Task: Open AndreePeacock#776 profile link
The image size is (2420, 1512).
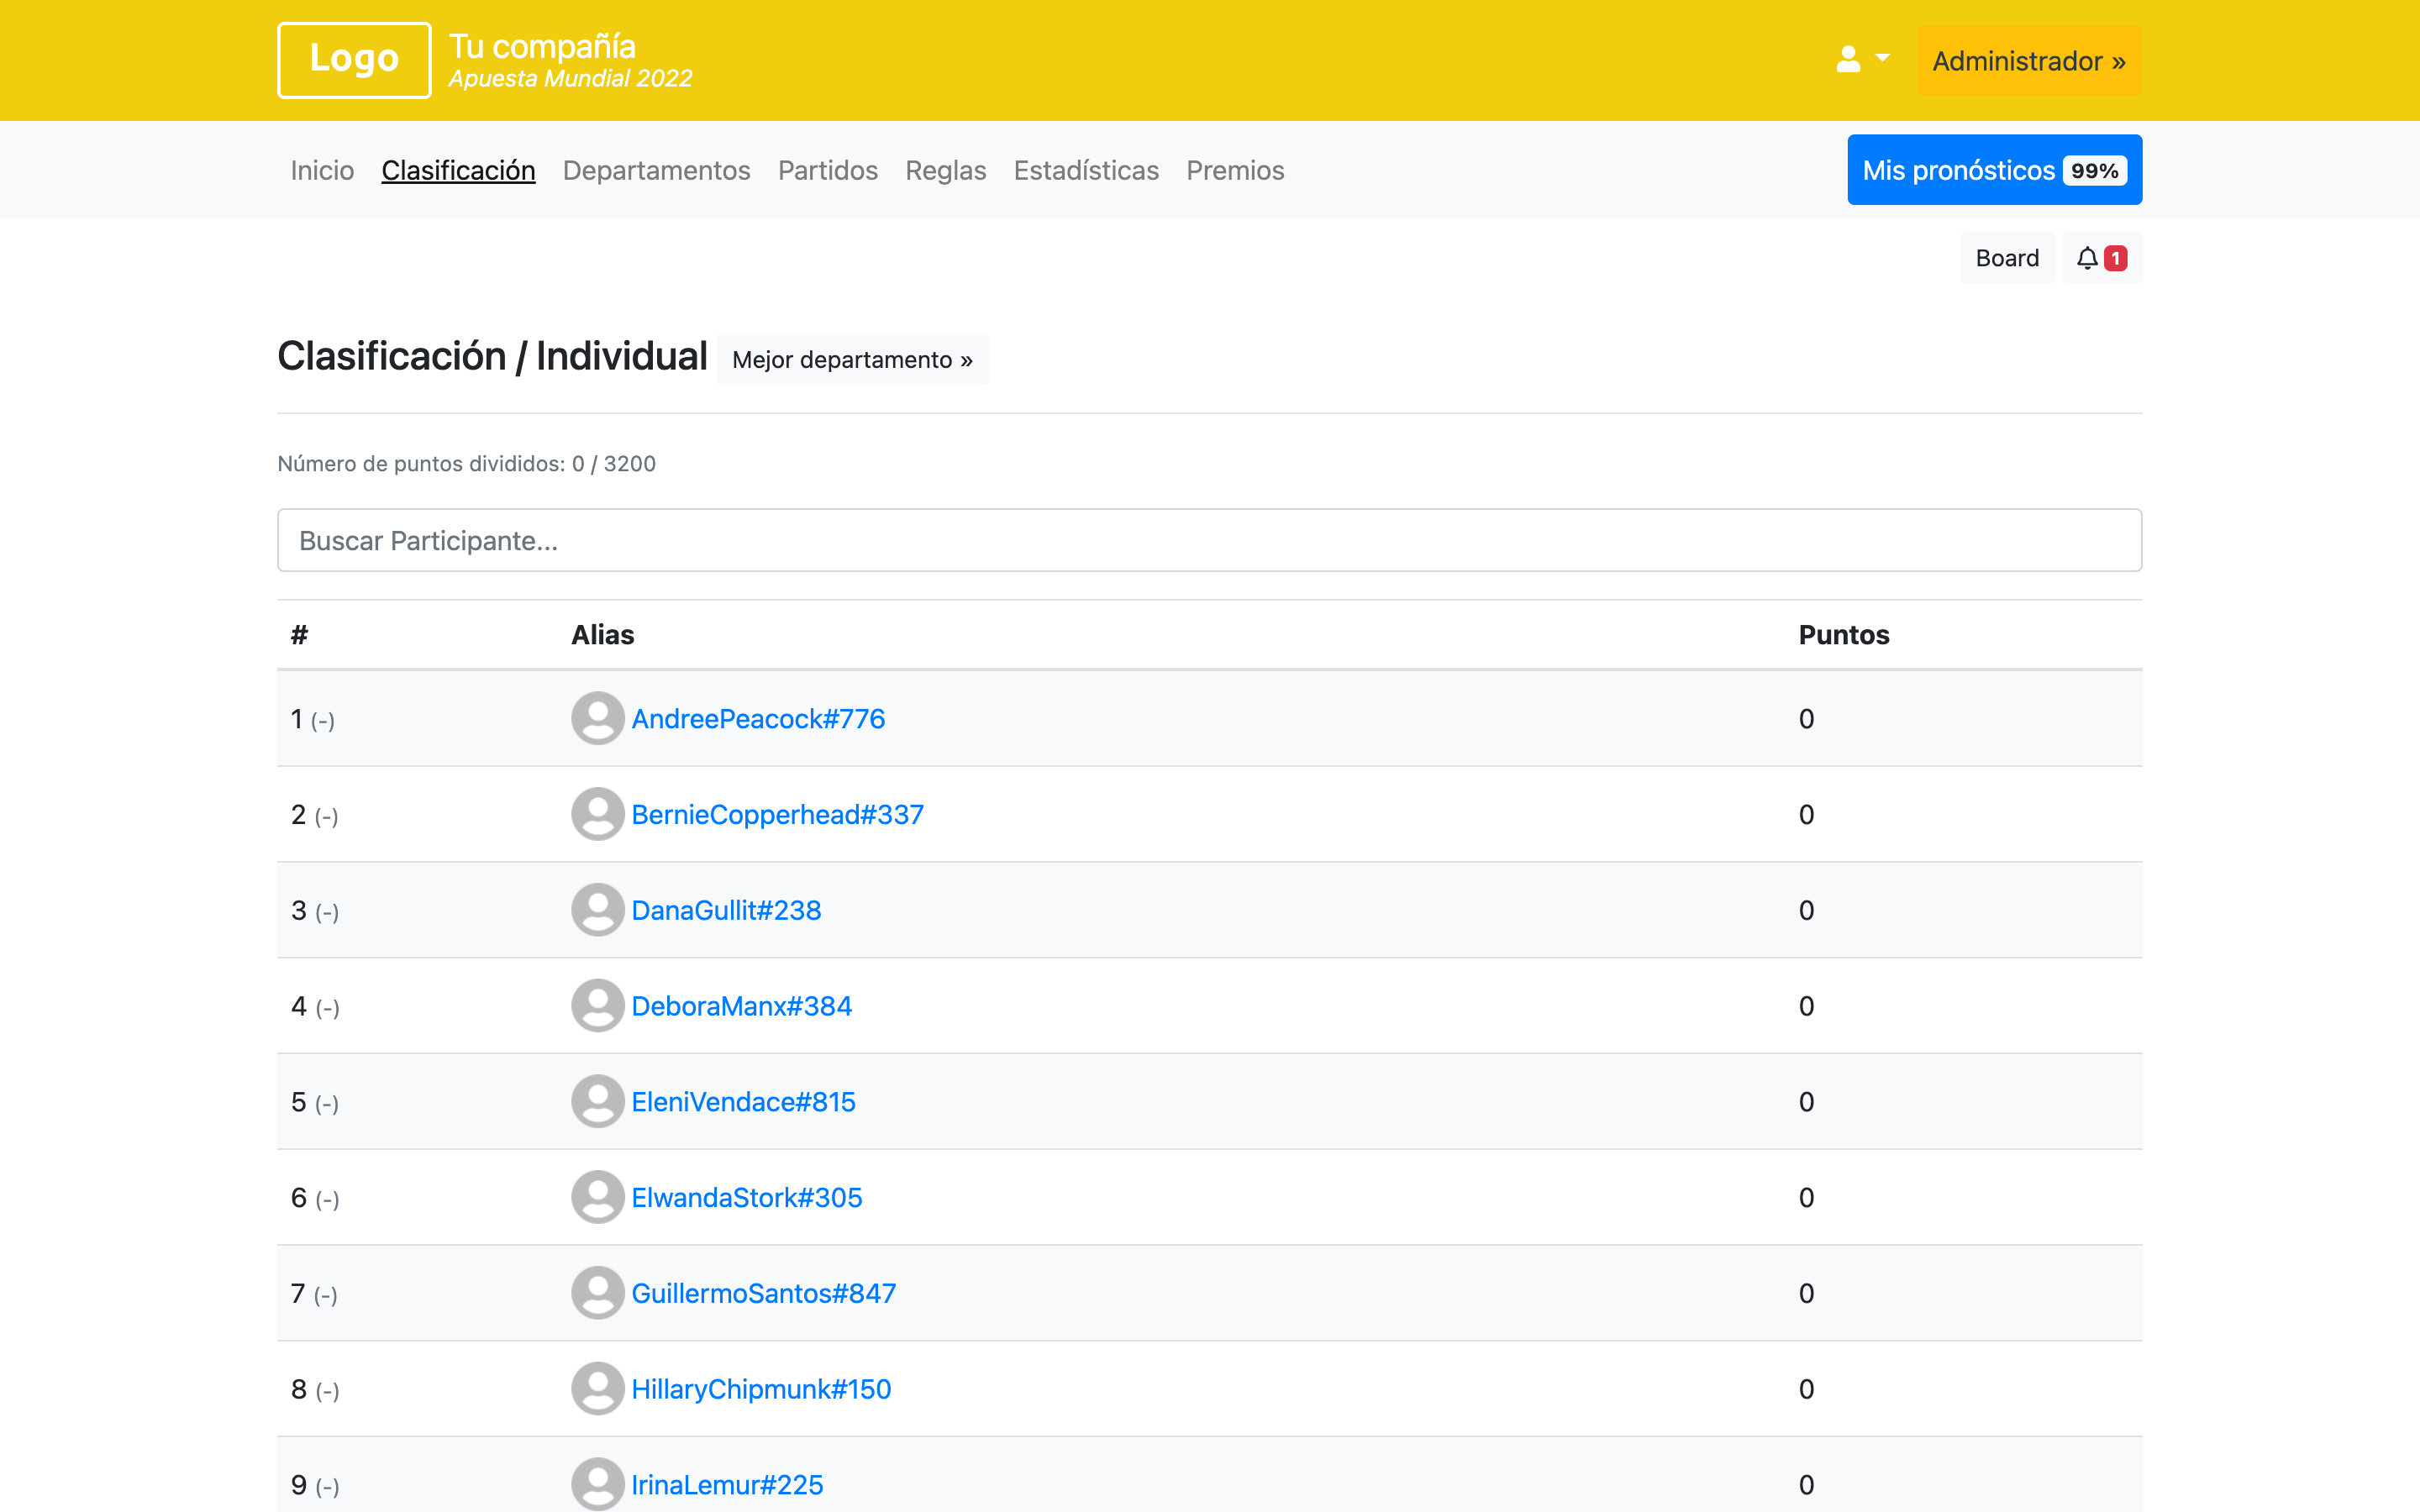Action: [758, 718]
